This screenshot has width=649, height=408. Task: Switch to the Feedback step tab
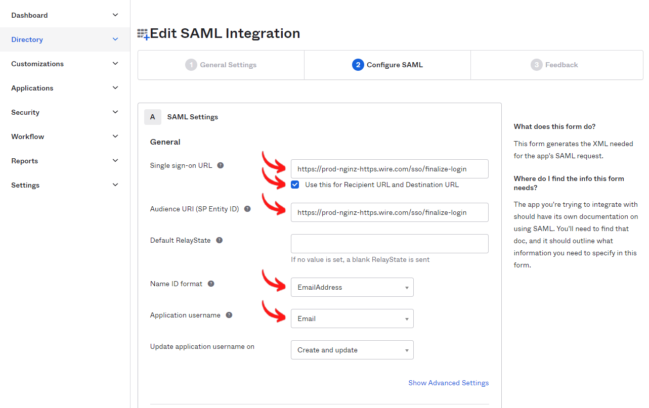point(554,65)
